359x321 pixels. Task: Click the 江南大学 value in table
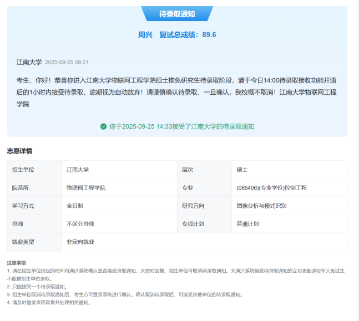pos(78,170)
